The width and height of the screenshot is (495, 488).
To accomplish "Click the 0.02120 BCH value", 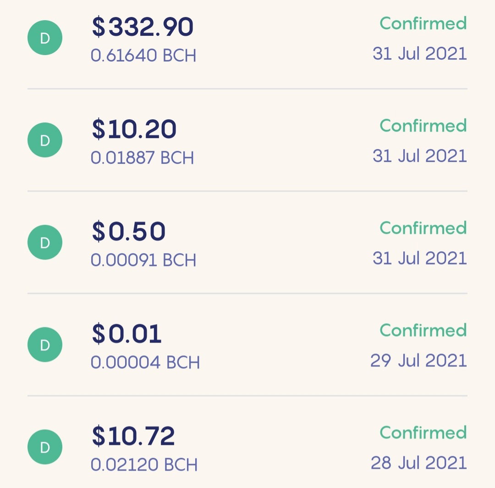I will (x=144, y=465).
